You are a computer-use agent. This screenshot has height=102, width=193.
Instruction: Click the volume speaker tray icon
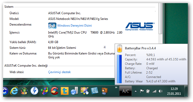click(x=160, y=91)
